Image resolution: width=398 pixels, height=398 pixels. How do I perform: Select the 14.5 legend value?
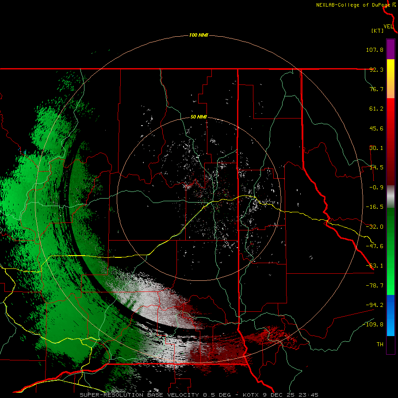tap(376, 168)
